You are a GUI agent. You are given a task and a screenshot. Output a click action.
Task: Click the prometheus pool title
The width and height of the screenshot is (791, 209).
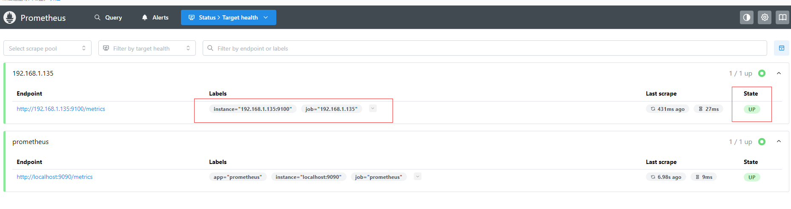click(x=31, y=142)
